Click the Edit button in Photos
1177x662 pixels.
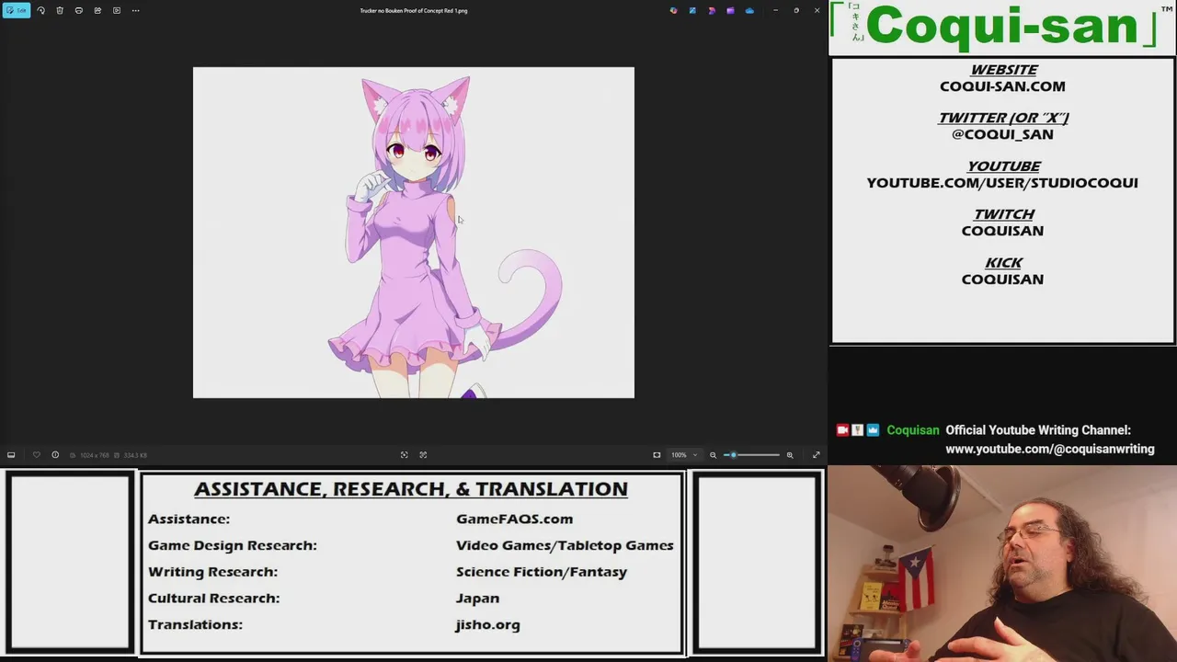pyautogui.click(x=16, y=10)
